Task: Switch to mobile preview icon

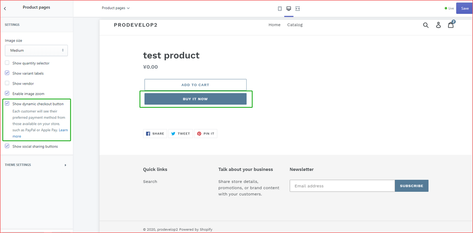Action: tap(279, 8)
